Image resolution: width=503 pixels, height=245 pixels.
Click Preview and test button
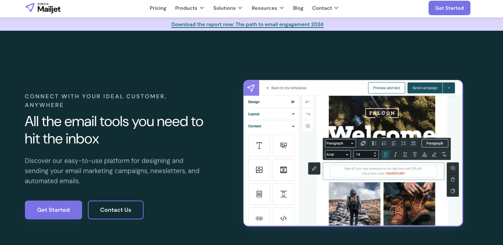point(387,88)
